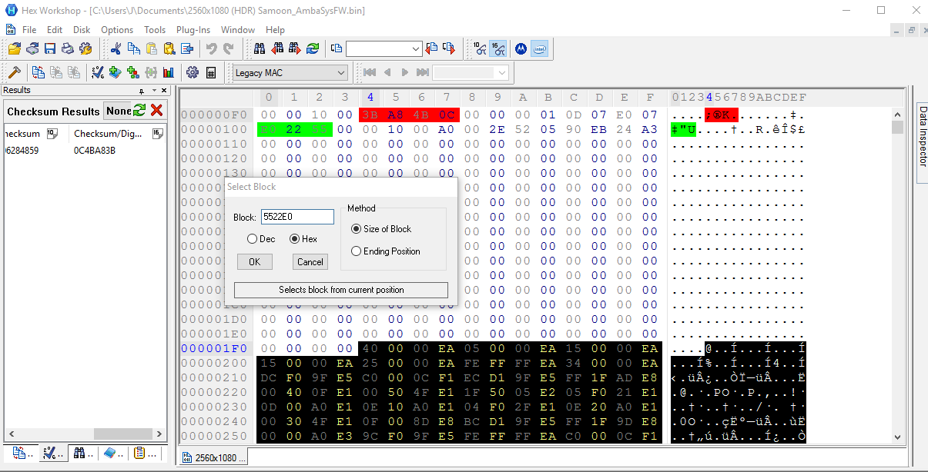Click the Cut scissors icon
This screenshot has width=928, height=472.
coord(116,48)
